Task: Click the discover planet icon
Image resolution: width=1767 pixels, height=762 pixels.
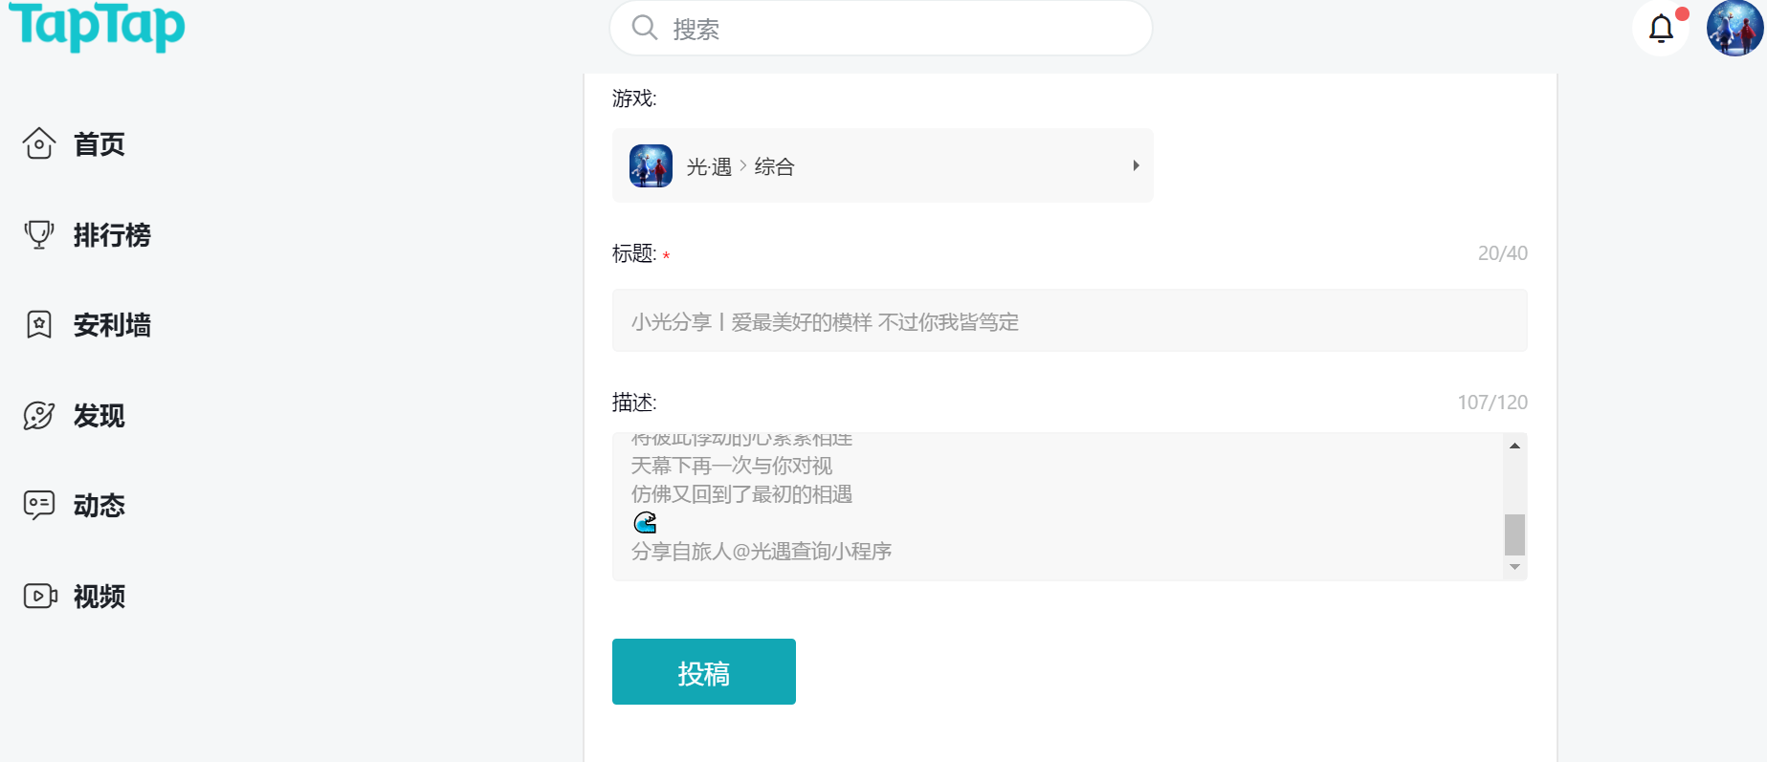Action: pos(39,416)
